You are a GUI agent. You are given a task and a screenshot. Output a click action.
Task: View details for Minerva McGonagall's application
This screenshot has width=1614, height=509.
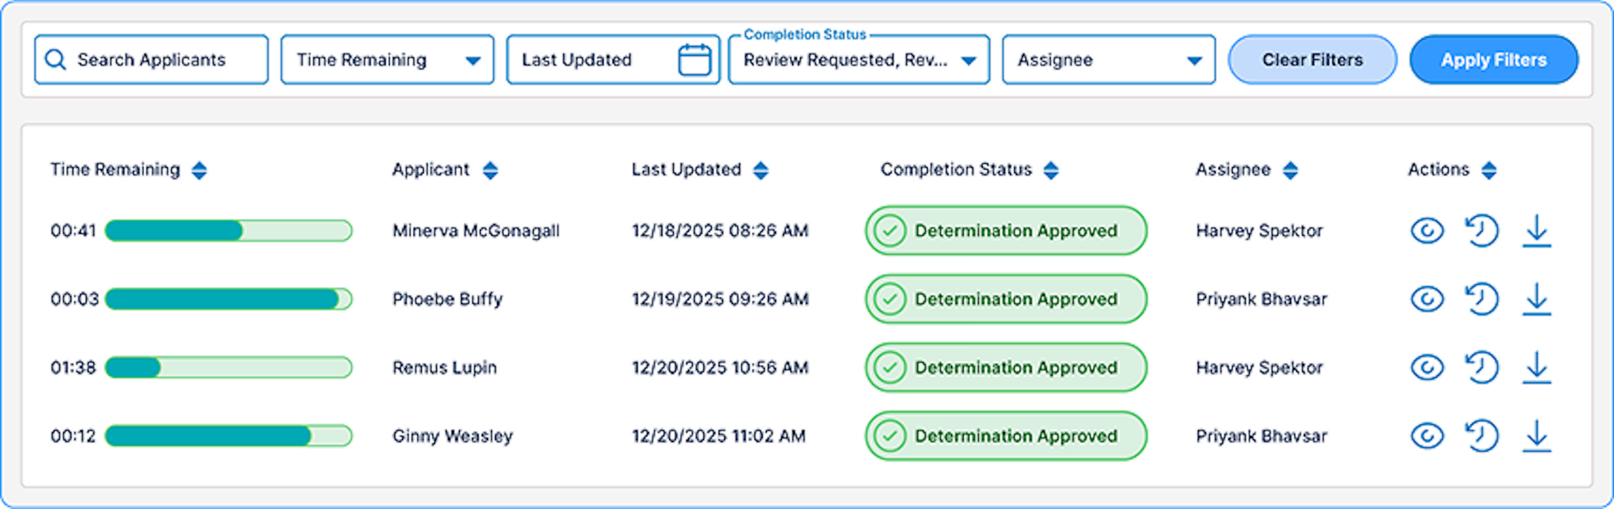pyautogui.click(x=1427, y=231)
